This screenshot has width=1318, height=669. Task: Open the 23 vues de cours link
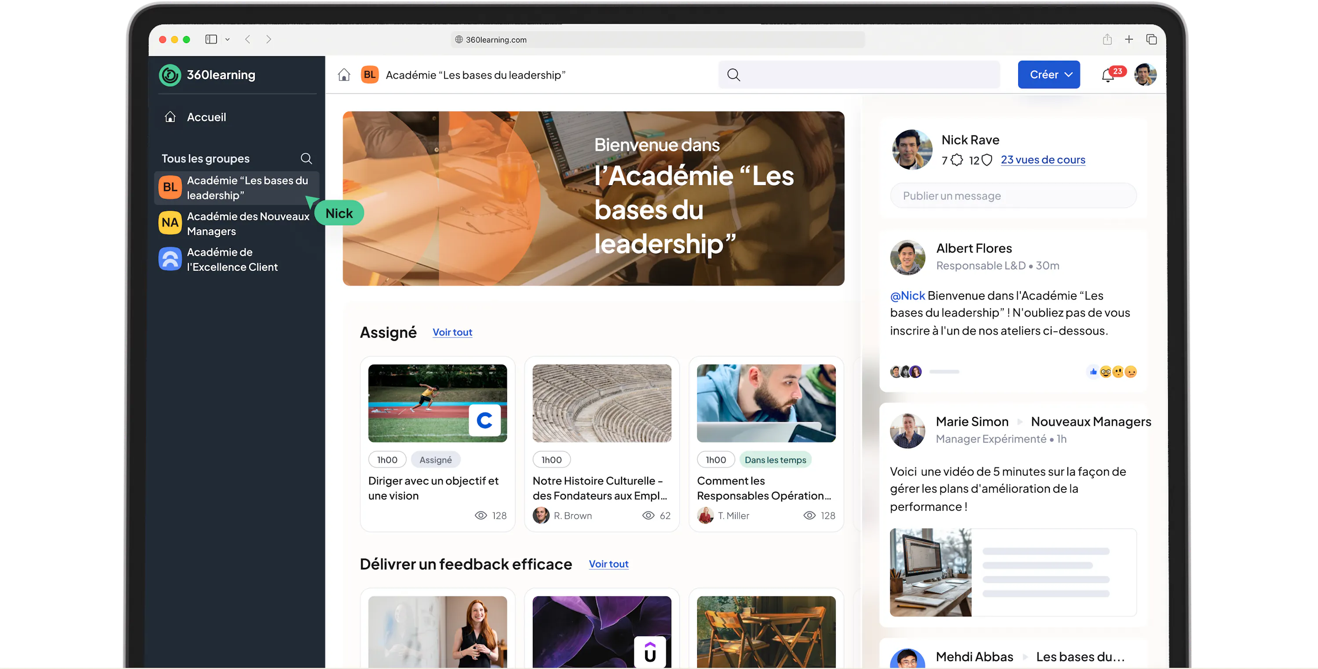click(x=1042, y=160)
